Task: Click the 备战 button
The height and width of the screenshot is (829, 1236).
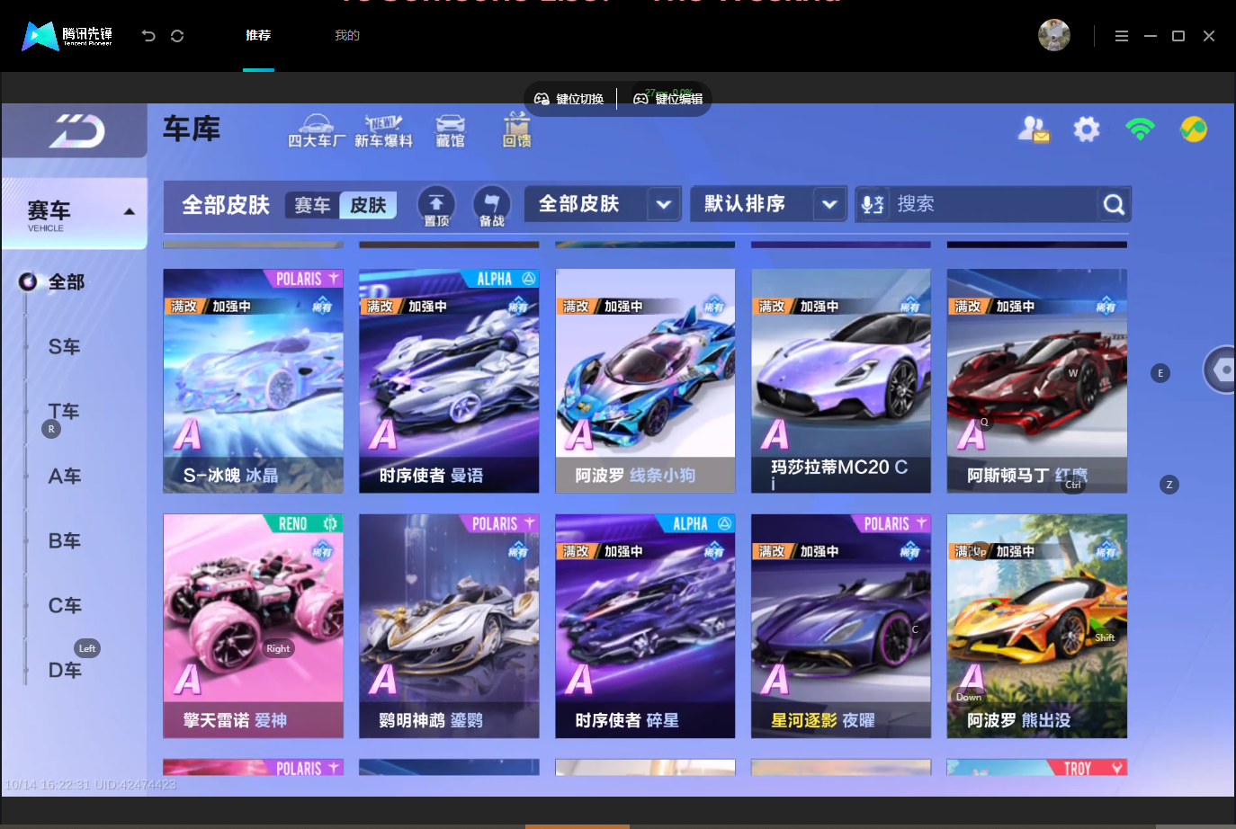Action: (492, 206)
